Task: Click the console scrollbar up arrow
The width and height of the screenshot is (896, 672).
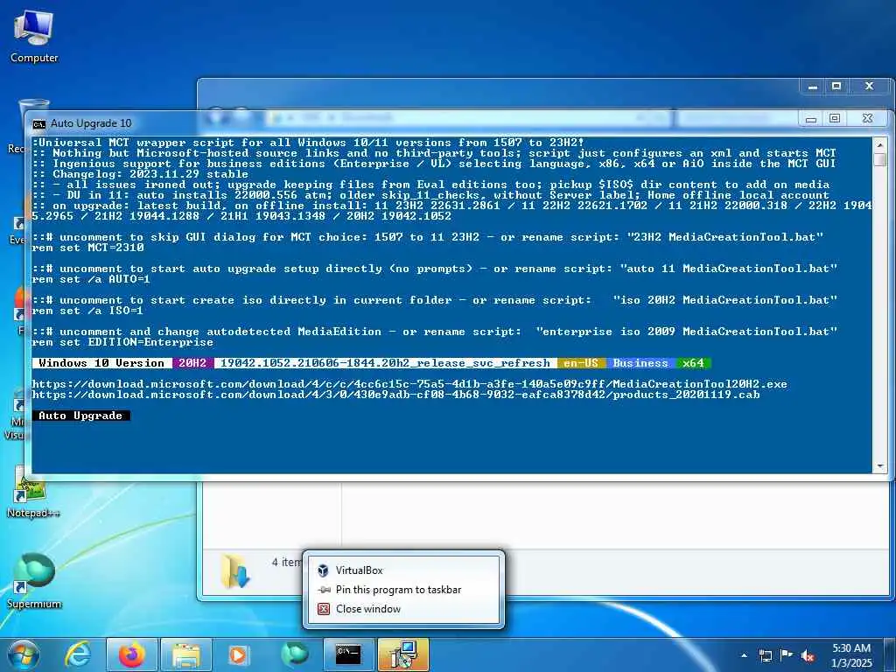Action: point(880,144)
